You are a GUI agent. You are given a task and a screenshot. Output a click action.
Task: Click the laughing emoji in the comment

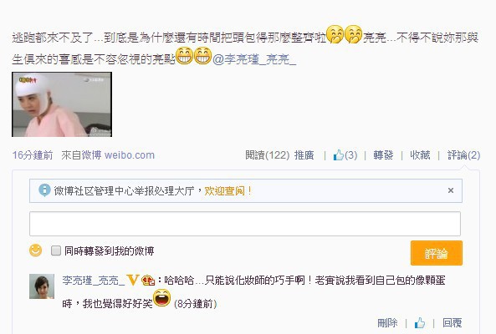click(x=162, y=298)
